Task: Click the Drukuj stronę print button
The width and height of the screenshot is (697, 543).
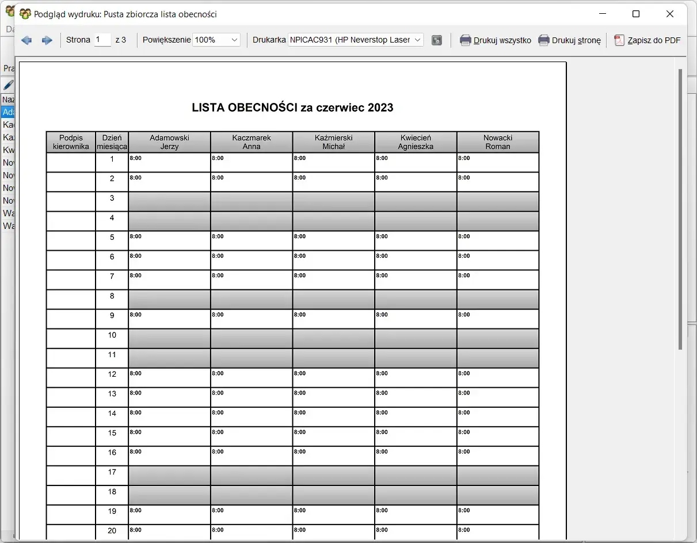Action: pyautogui.click(x=569, y=40)
